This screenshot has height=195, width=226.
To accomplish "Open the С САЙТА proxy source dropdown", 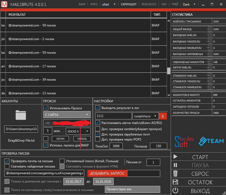I will [x=67, y=114].
